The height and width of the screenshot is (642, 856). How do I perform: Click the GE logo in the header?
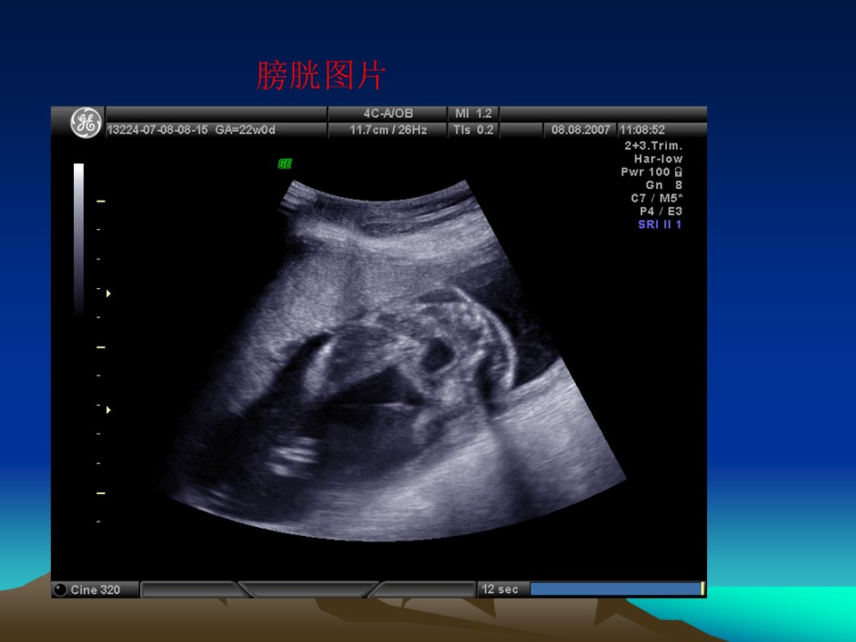[86, 123]
